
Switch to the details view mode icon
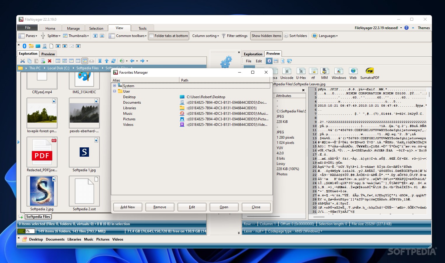coord(64,61)
